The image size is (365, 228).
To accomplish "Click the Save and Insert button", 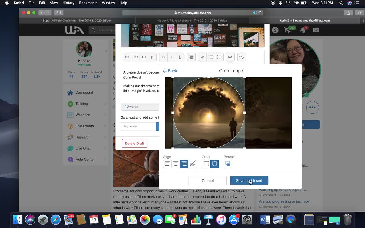I will tap(249, 180).
